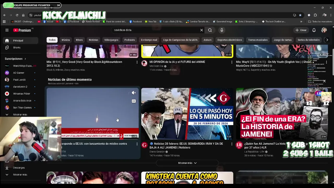
Task: Open Mi OPINIÓN de la IA video title
Action: 177,62
